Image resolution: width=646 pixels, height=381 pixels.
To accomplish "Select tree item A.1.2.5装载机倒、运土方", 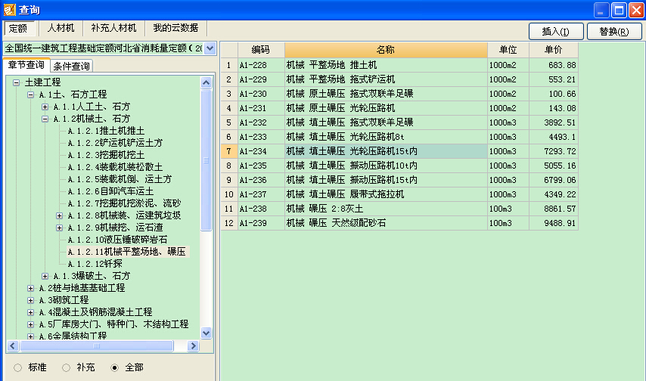I will pos(120,179).
